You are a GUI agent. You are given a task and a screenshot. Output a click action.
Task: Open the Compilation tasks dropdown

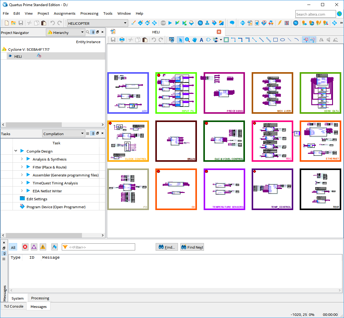63,134
